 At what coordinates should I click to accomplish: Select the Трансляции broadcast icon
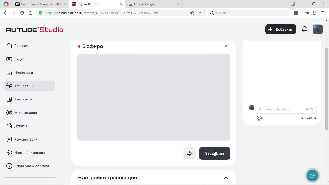[x=9, y=86]
